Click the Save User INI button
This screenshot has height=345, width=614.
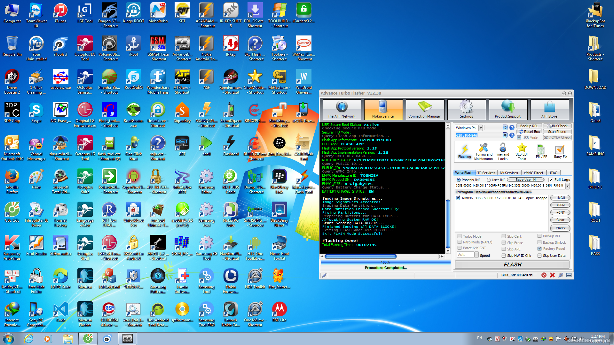coord(526,180)
